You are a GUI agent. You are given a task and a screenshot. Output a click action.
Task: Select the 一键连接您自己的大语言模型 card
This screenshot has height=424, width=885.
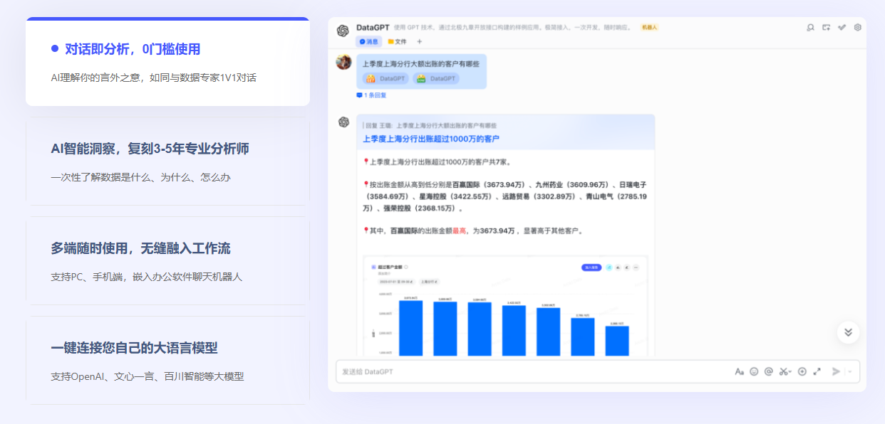tap(167, 360)
